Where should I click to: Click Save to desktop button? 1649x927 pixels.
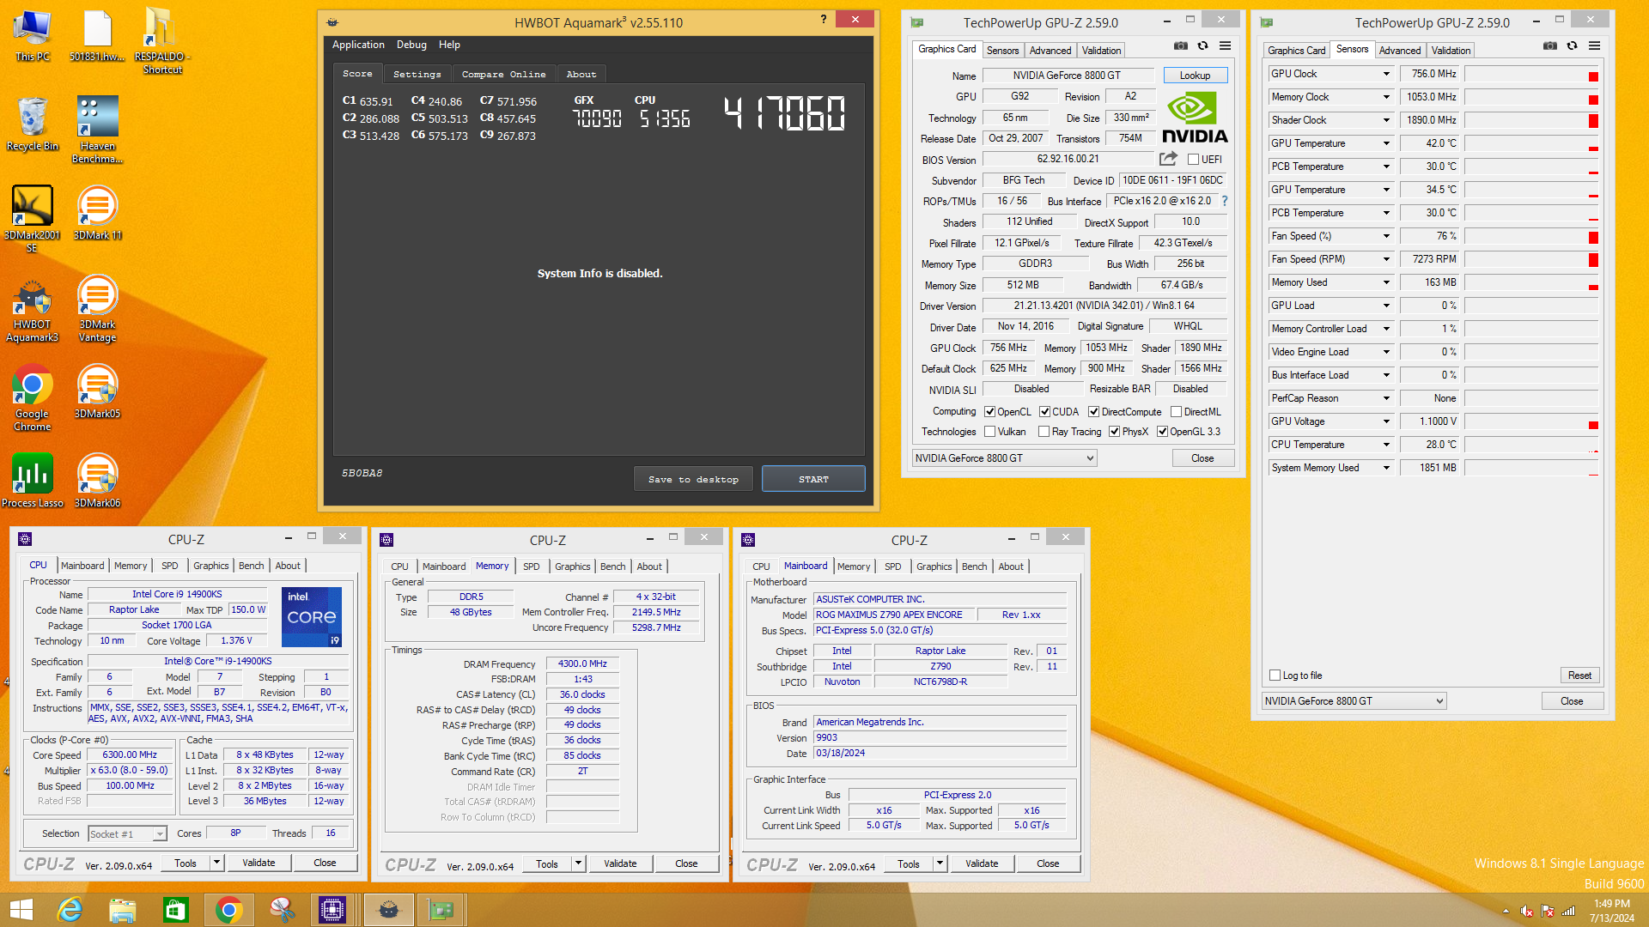[x=693, y=479]
